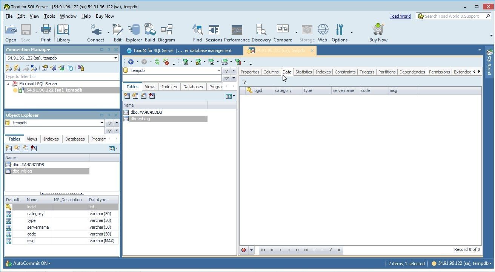The width and height of the screenshot is (495, 272).
Task: Launch the Discovery tool
Action: click(261, 33)
